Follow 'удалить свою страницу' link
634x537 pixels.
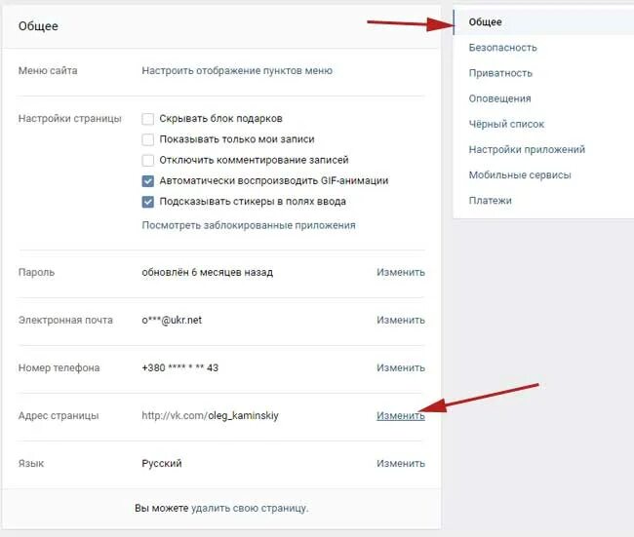[x=249, y=508]
